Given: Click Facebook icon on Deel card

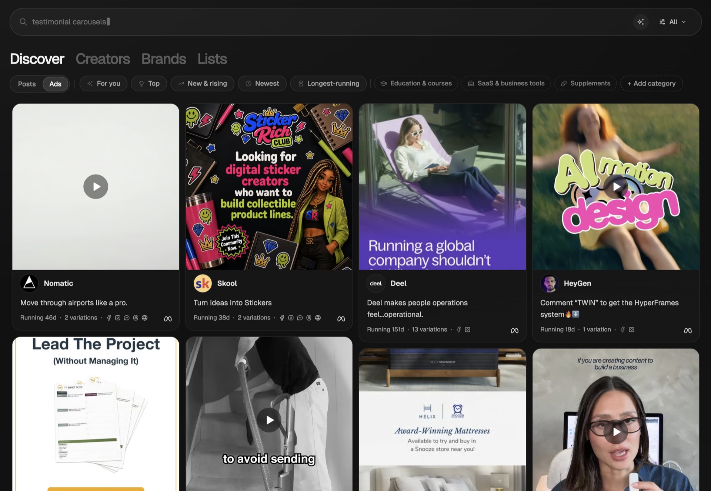Looking at the screenshot, I should point(458,330).
